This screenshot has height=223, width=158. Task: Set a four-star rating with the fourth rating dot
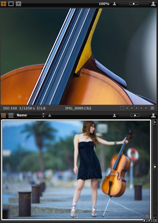(x=141, y=108)
